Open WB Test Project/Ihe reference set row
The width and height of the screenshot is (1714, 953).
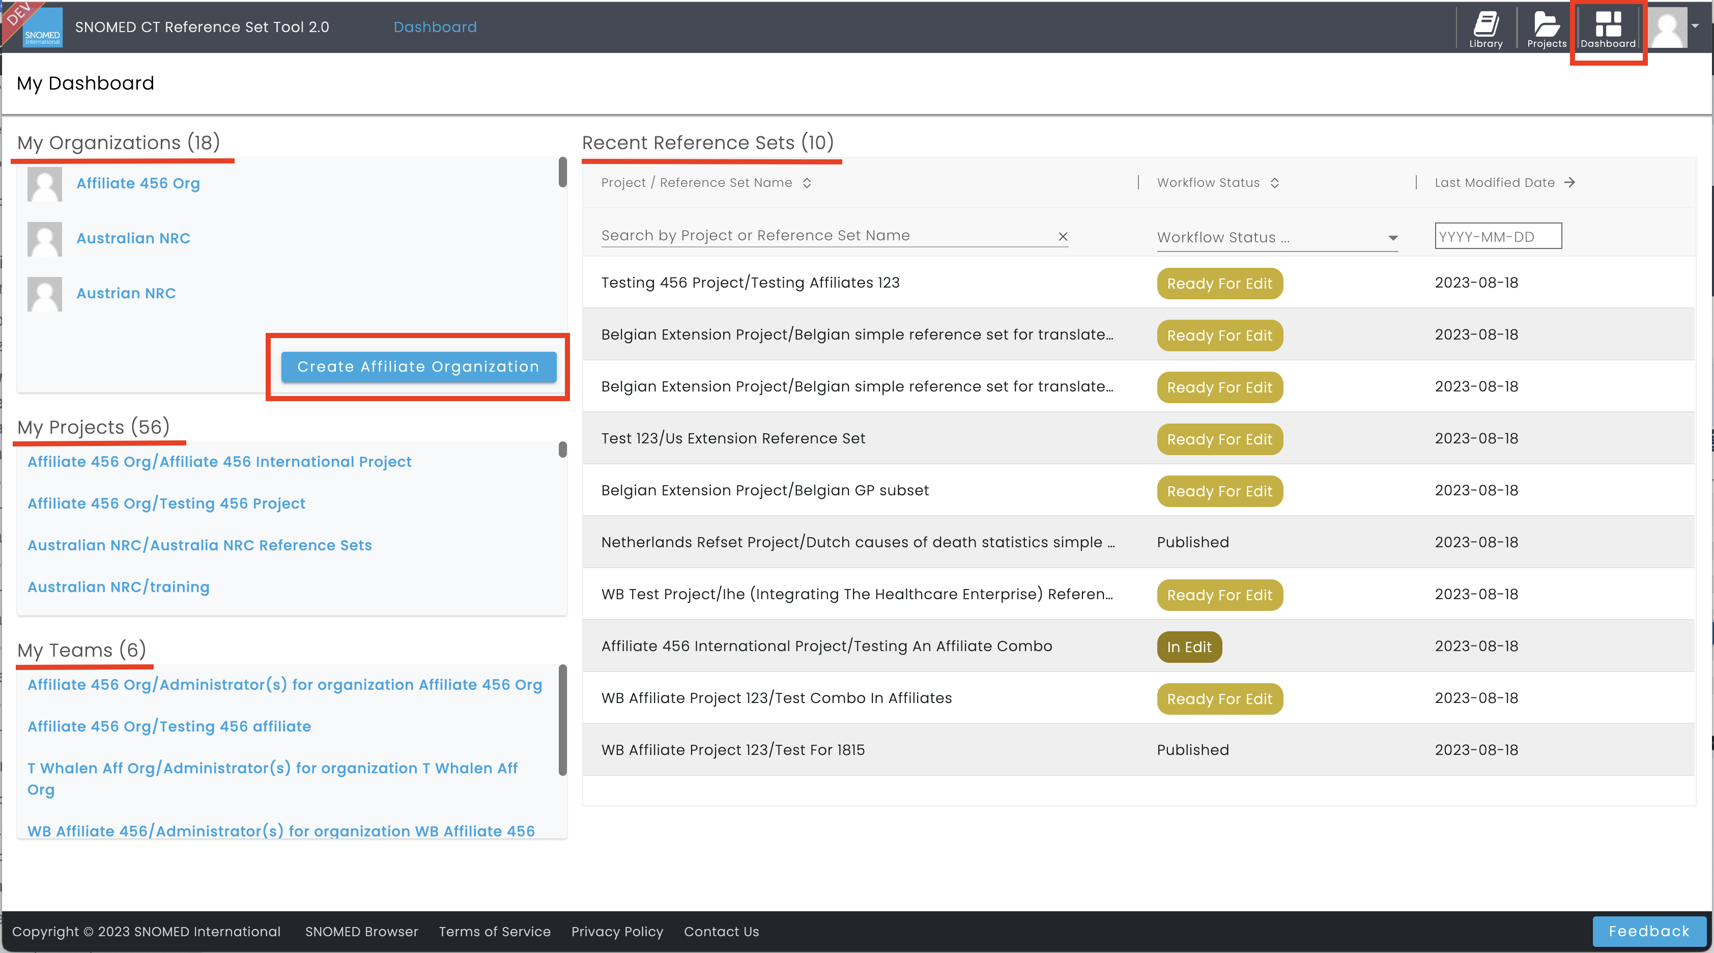1138,594
